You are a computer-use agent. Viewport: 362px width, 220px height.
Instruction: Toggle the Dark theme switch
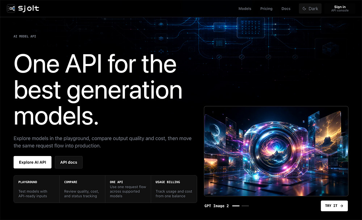tap(310, 9)
